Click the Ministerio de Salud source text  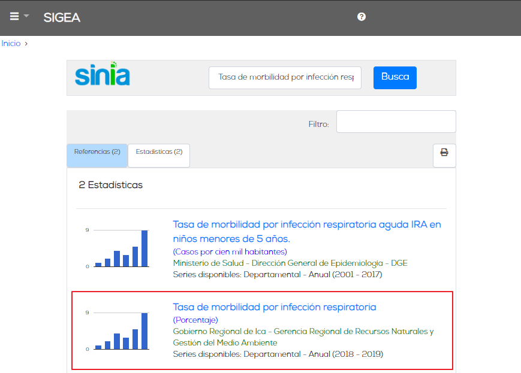click(290, 263)
